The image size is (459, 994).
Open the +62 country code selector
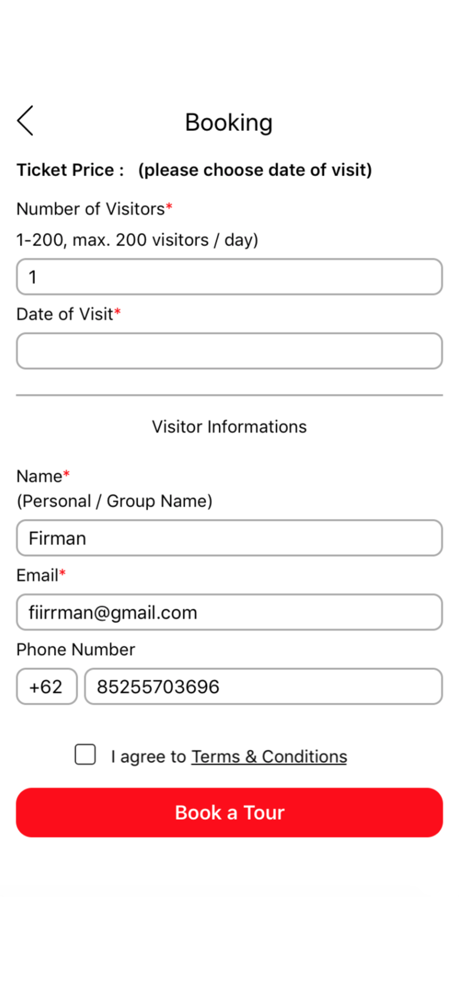(47, 687)
